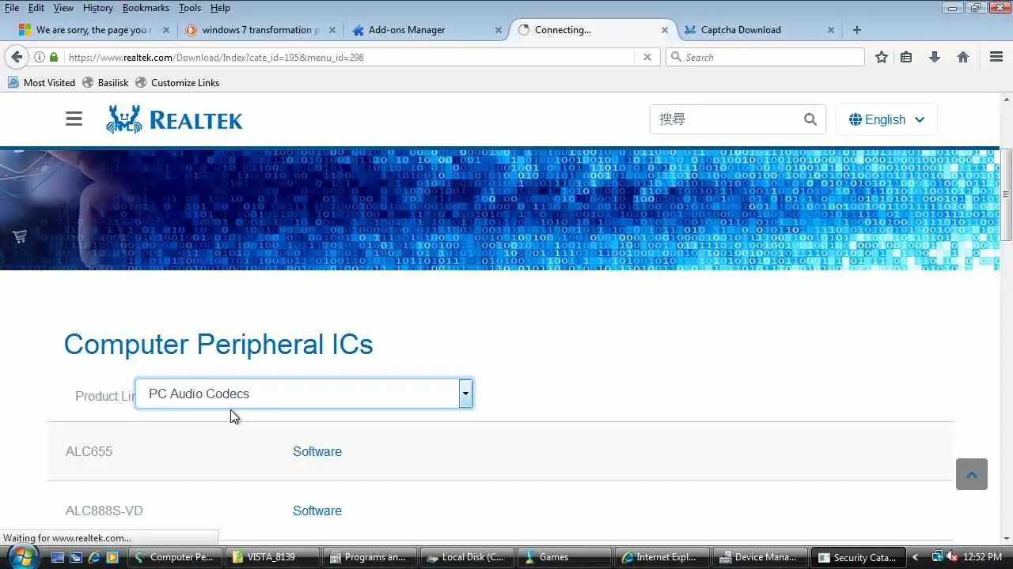The height and width of the screenshot is (569, 1013).
Task: Click the scroll-to-top arrow button
Action: click(x=972, y=474)
